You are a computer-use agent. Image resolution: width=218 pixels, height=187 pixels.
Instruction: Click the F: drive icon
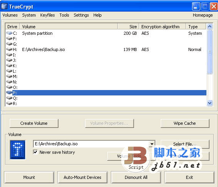click(9, 38)
